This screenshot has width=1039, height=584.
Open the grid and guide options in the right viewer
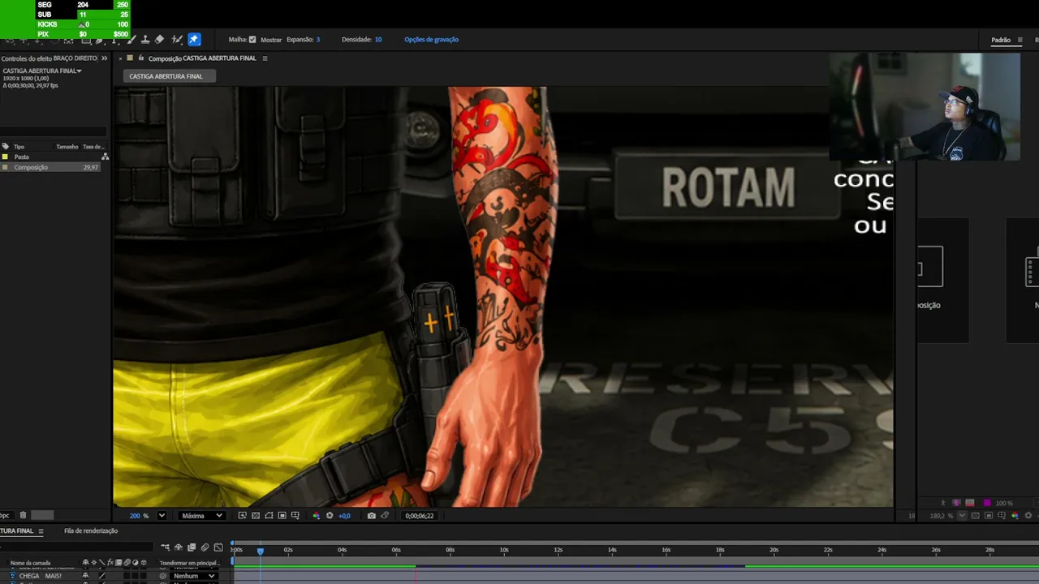point(1001,516)
